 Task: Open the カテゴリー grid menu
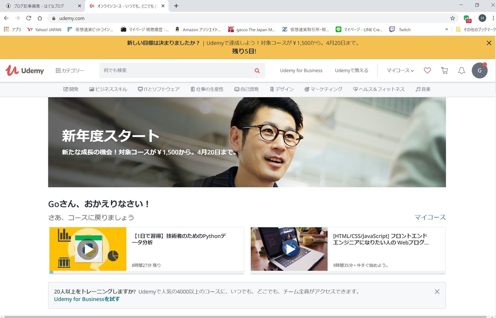70,71
